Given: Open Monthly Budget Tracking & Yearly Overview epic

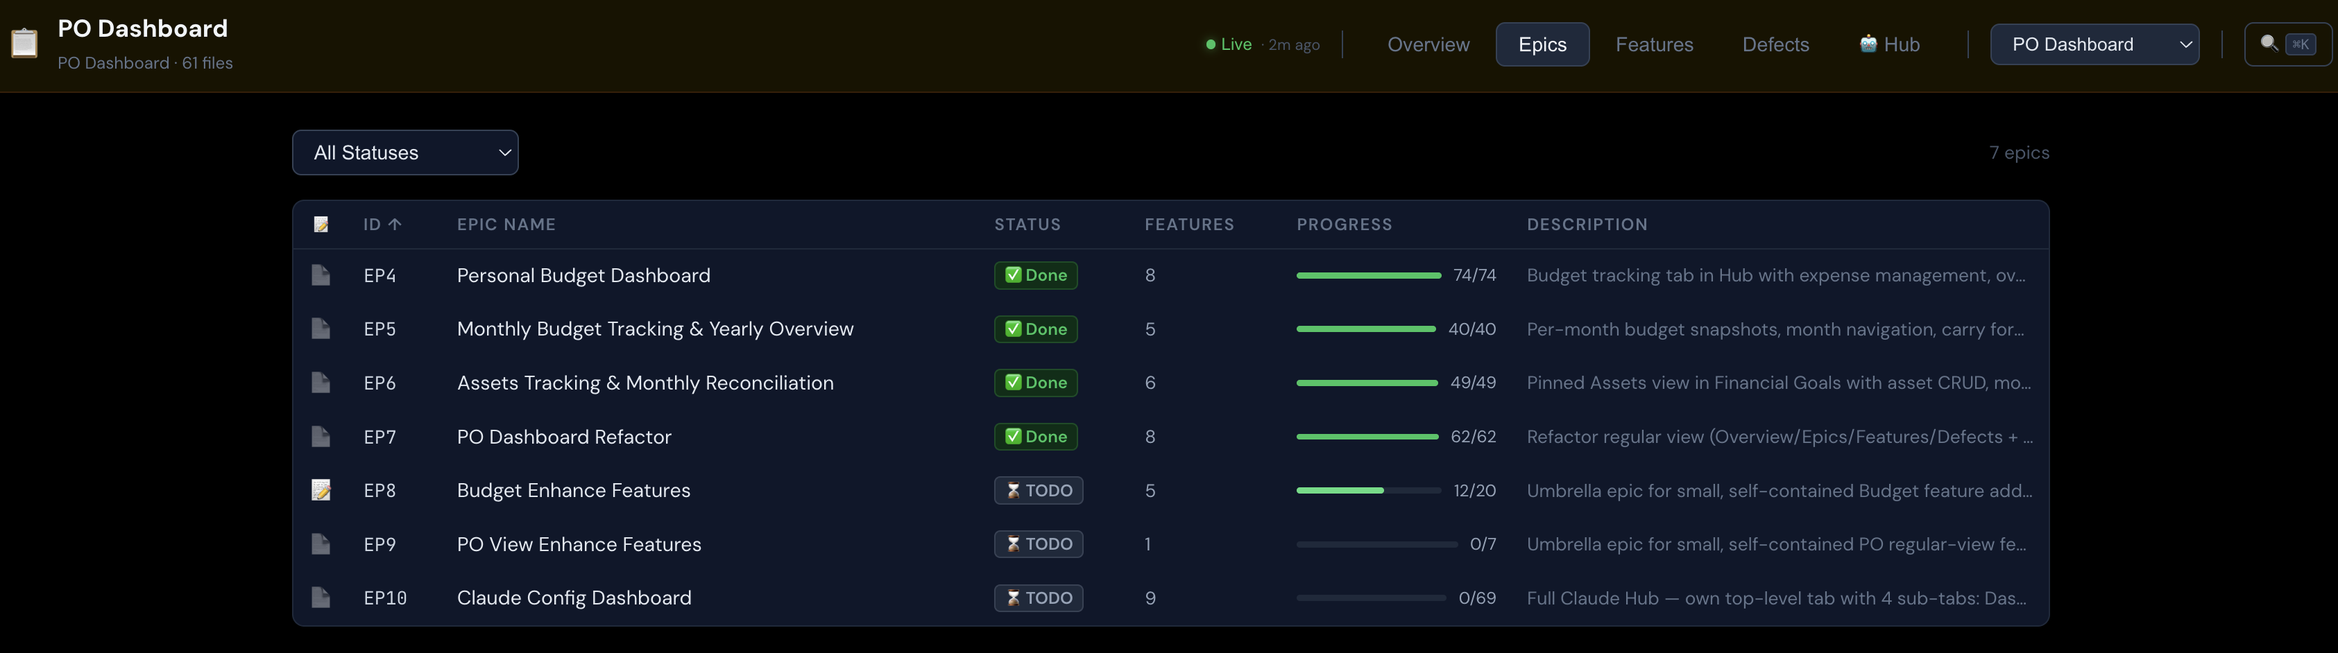Looking at the screenshot, I should [x=654, y=329].
